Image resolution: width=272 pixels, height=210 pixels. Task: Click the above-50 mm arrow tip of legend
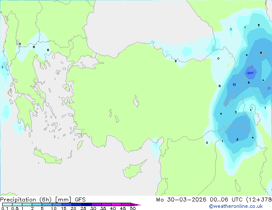pyautogui.click(x=136, y=204)
